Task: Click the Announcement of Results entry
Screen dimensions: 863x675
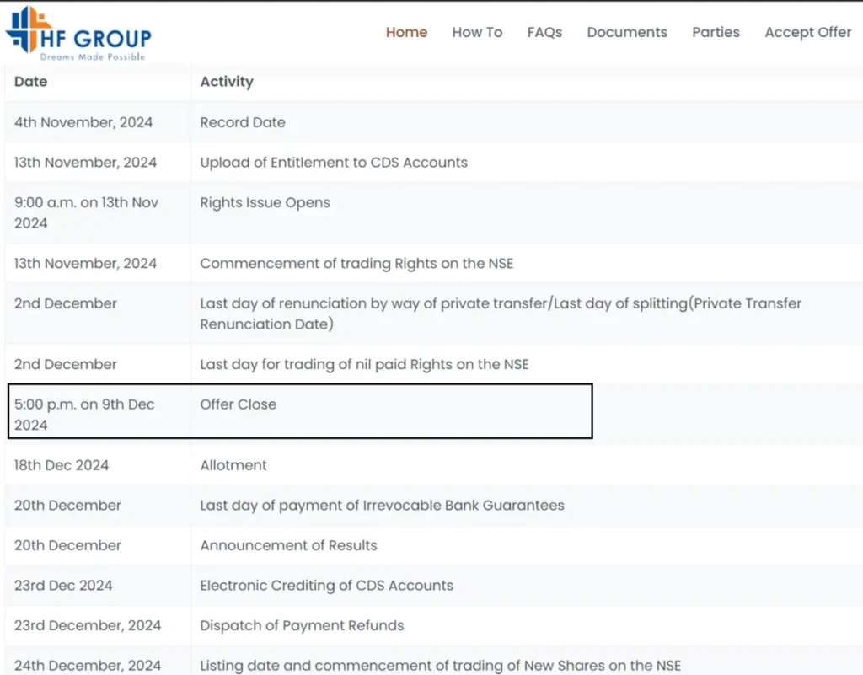Action: (x=288, y=545)
